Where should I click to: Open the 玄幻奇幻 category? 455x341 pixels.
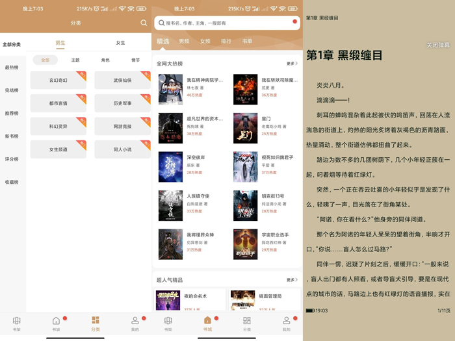point(58,80)
